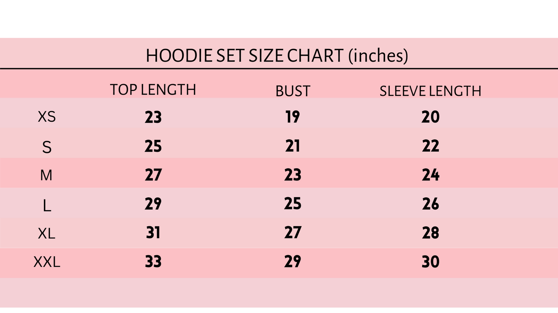Screen dimensions: 558x313
Task: Select the M sleeve length value 24
Action: point(430,175)
